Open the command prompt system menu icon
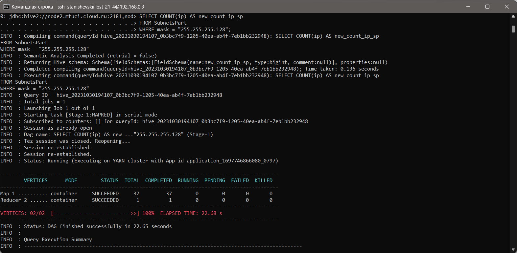The width and height of the screenshot is (517, 253). pos(6,7)
